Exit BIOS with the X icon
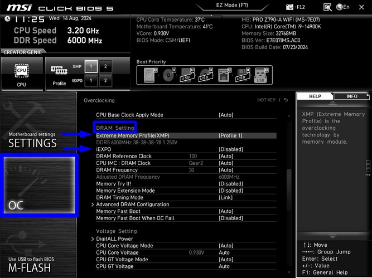The height and width of the screenshot is (278, 372). pyautogui.click(x=361, y=7)
